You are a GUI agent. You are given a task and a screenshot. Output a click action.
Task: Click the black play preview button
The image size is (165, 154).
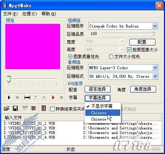click(x=9, y=98)
